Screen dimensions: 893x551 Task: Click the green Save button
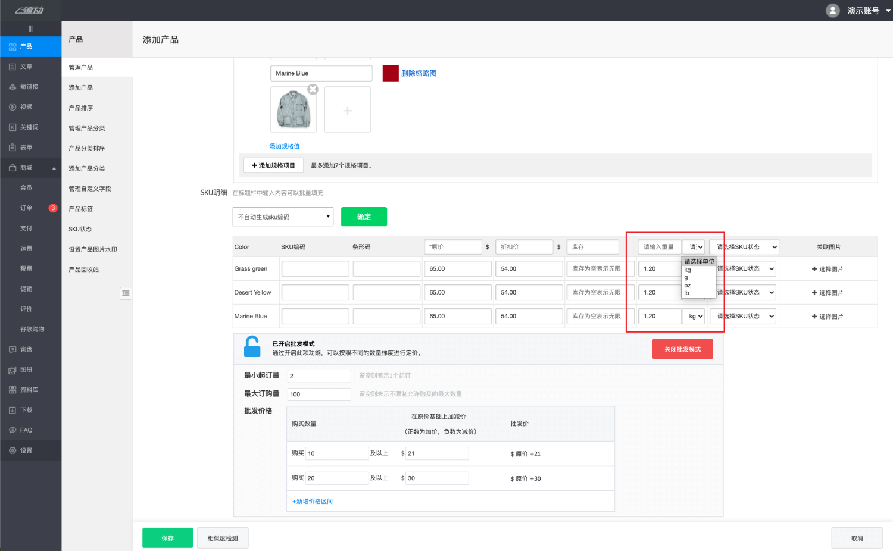[167, 538]
